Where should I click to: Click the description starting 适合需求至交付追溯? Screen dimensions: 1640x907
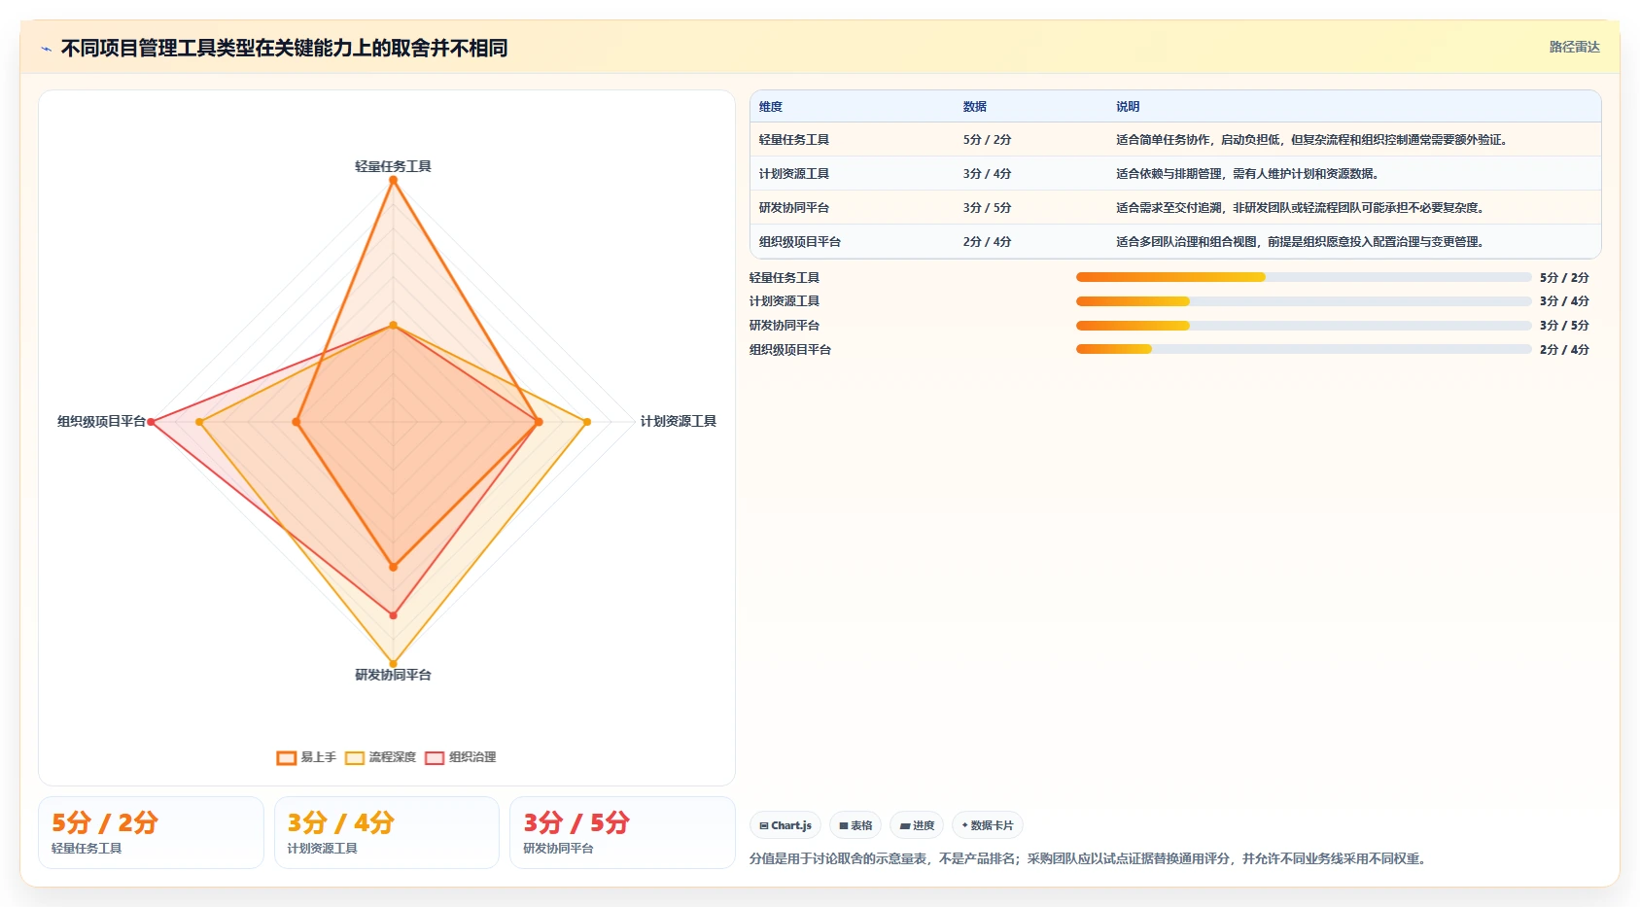(x=1300, y=208)
